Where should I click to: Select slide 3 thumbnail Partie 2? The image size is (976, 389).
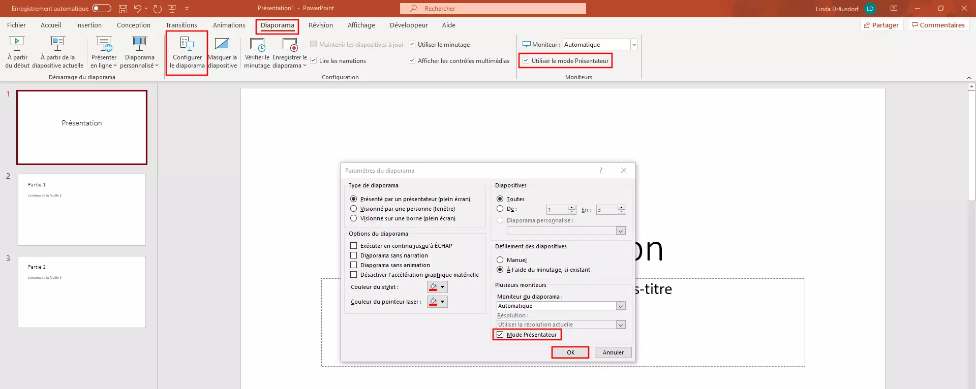click(82, 292)
